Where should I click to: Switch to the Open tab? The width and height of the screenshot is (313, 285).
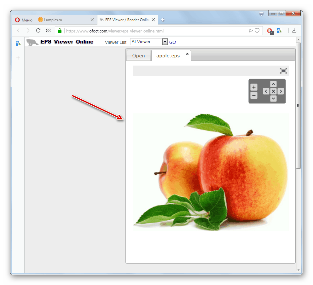(x=139, y=56)
